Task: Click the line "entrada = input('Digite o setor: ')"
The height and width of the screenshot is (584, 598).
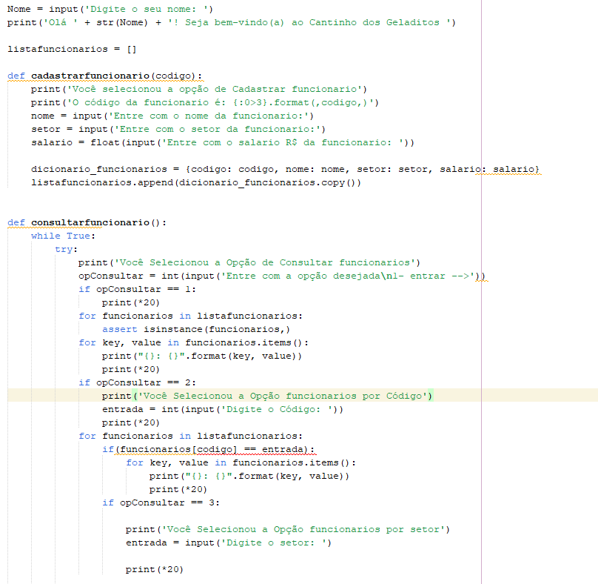Action: (229, 543)
